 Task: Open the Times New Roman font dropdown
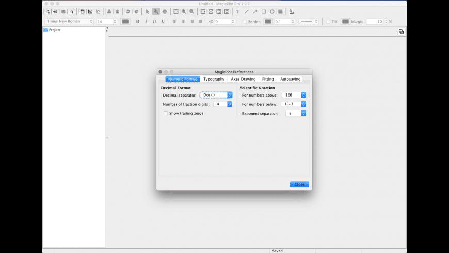pyautogui.click(x=69, y=21)
